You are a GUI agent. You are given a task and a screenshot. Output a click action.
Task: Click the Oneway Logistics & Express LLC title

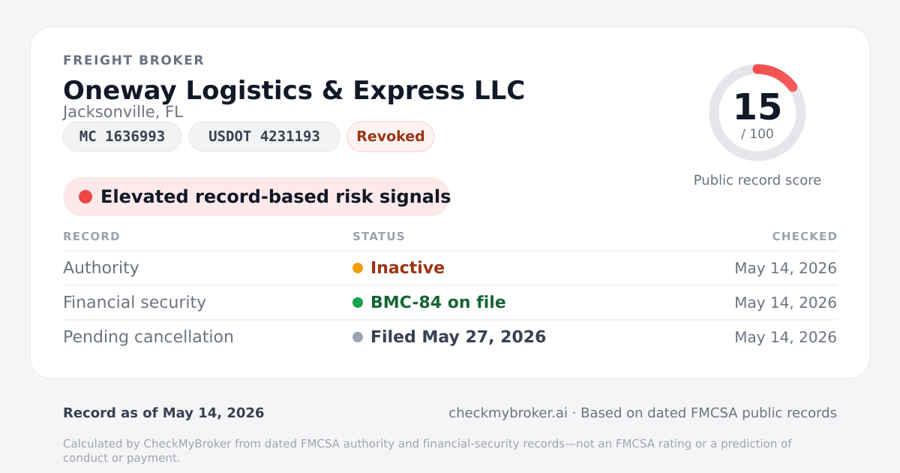tap(294, 90)
